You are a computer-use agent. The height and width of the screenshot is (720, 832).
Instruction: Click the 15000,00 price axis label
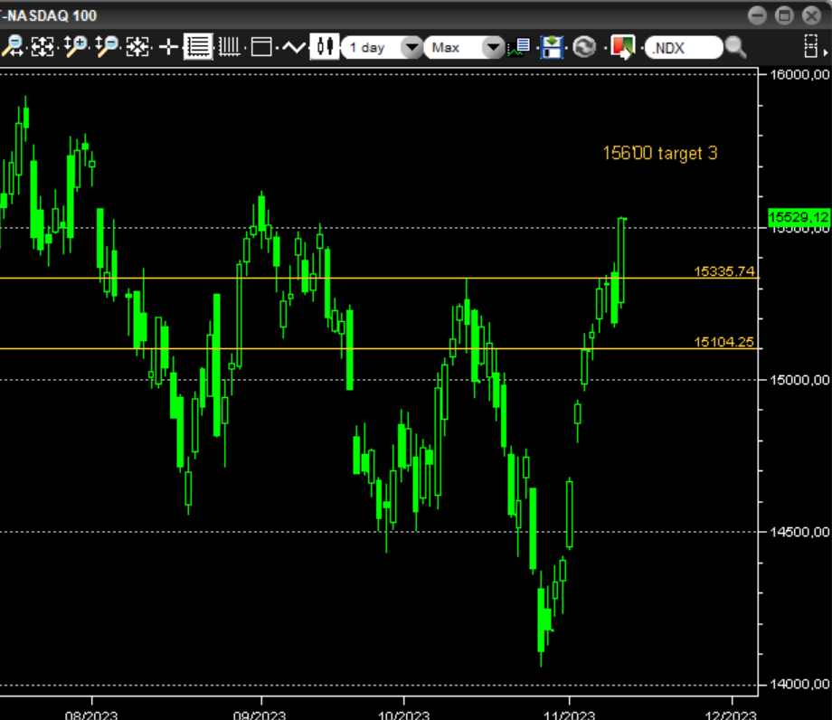point(799,380)
